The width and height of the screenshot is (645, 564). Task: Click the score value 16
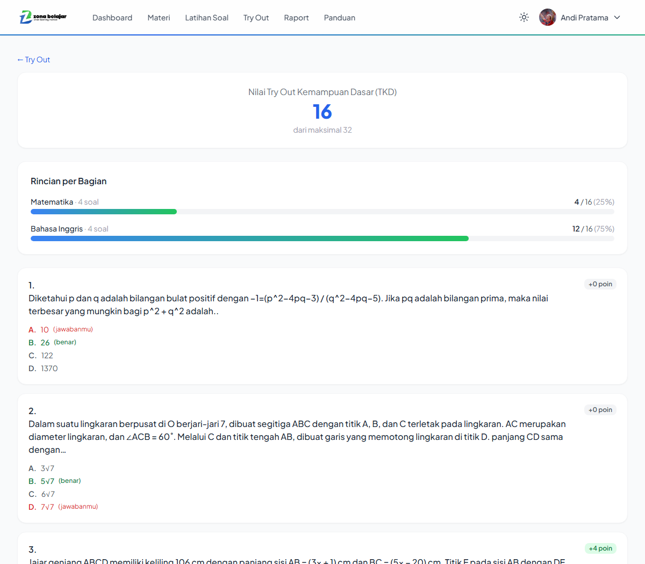(322, 112)
